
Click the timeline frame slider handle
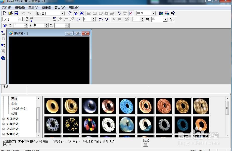pyautogui.click(x=31, y=18)
